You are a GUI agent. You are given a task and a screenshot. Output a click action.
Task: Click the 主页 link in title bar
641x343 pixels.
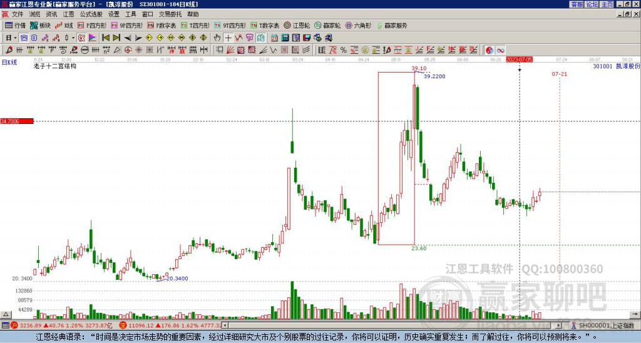[x=607, y=4]
